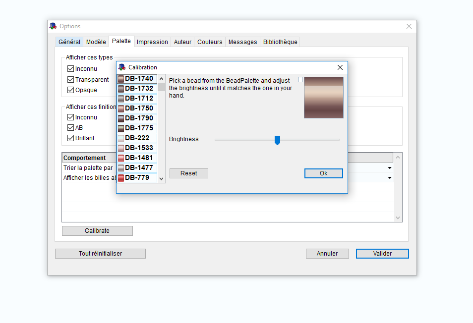Expand the 'Afficher les billes' dropdown arrow

[x=389, y=178]
